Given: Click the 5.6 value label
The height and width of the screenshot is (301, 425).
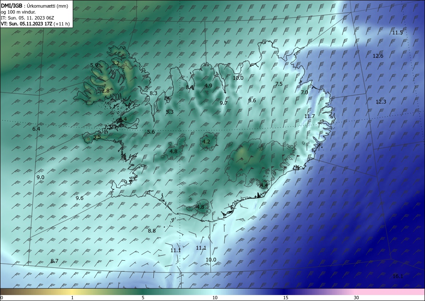Looking at the screenshot, I should [x=151, y=132].
